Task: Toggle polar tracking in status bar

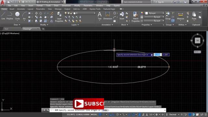Action: pyautogui.click(x=117, y=114)
